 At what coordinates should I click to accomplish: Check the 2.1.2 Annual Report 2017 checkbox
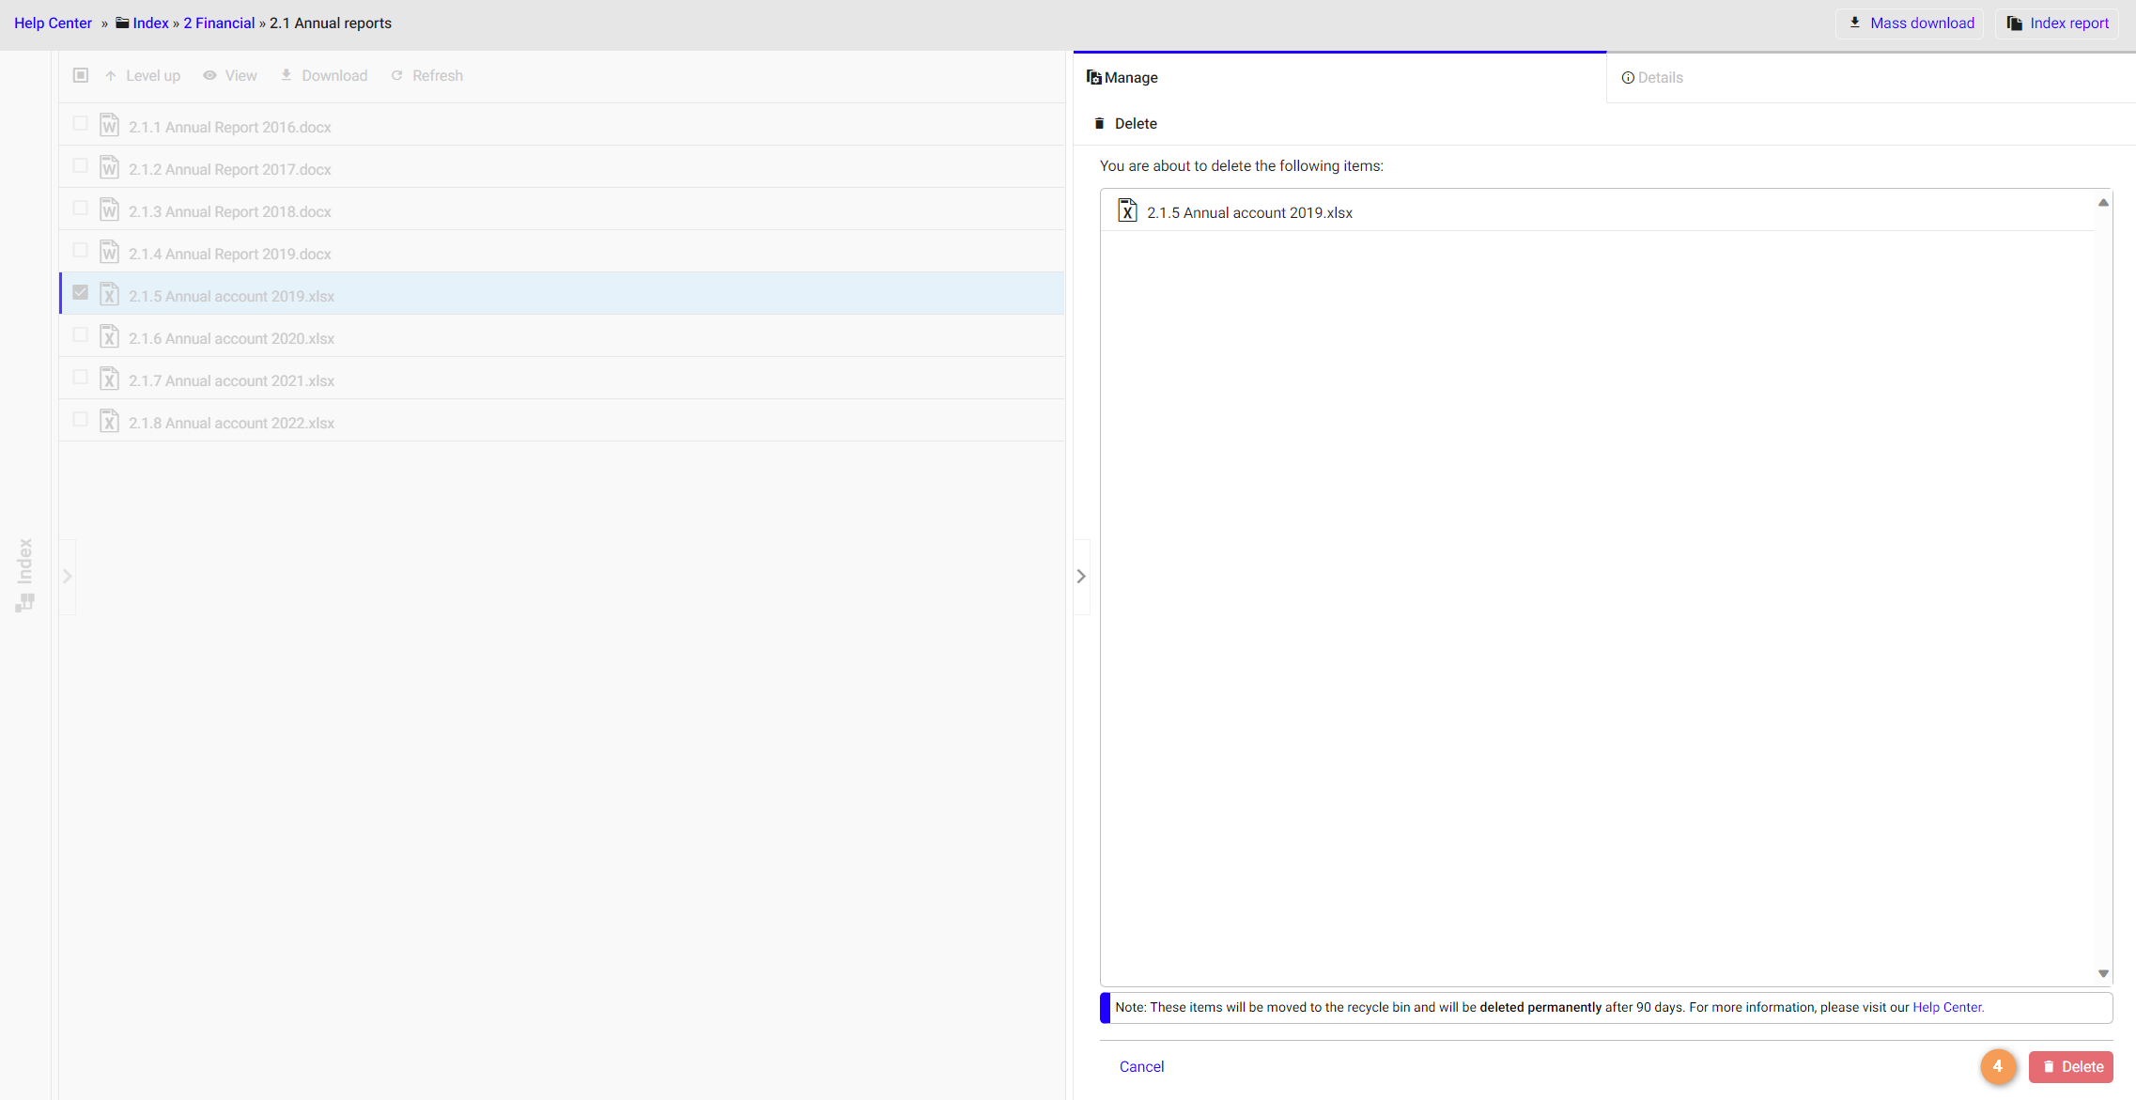click(81, 166)
